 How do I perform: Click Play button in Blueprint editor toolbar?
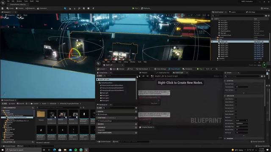click(x=199, y=69)
